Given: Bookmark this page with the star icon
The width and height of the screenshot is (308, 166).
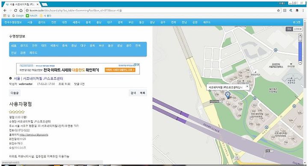Looking at the screenshot, I should (x=278, y=10).
